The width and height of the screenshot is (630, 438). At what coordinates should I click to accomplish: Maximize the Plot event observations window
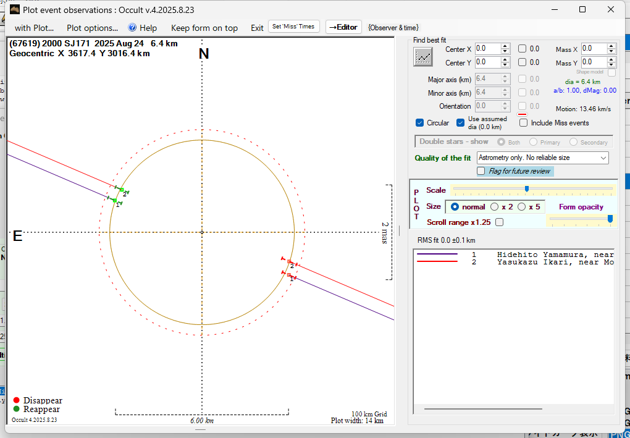[582, 9]
